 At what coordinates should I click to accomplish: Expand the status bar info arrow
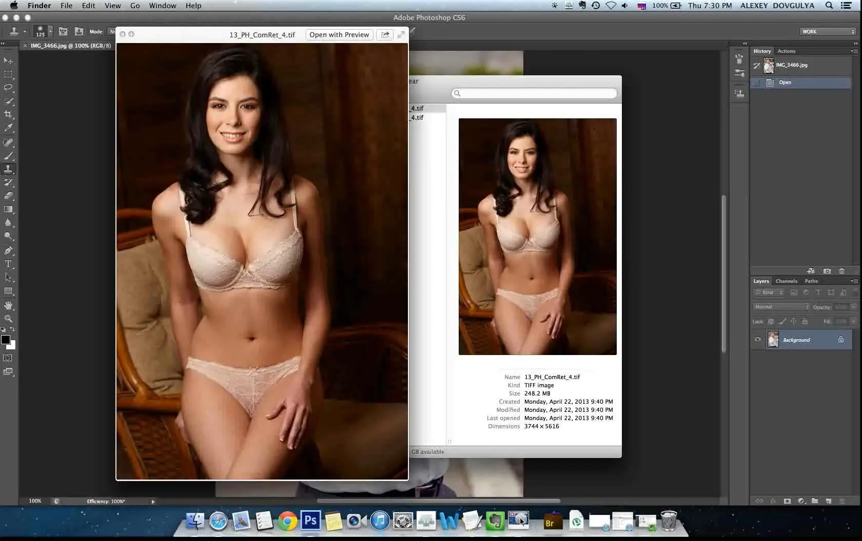click(153, 502)
